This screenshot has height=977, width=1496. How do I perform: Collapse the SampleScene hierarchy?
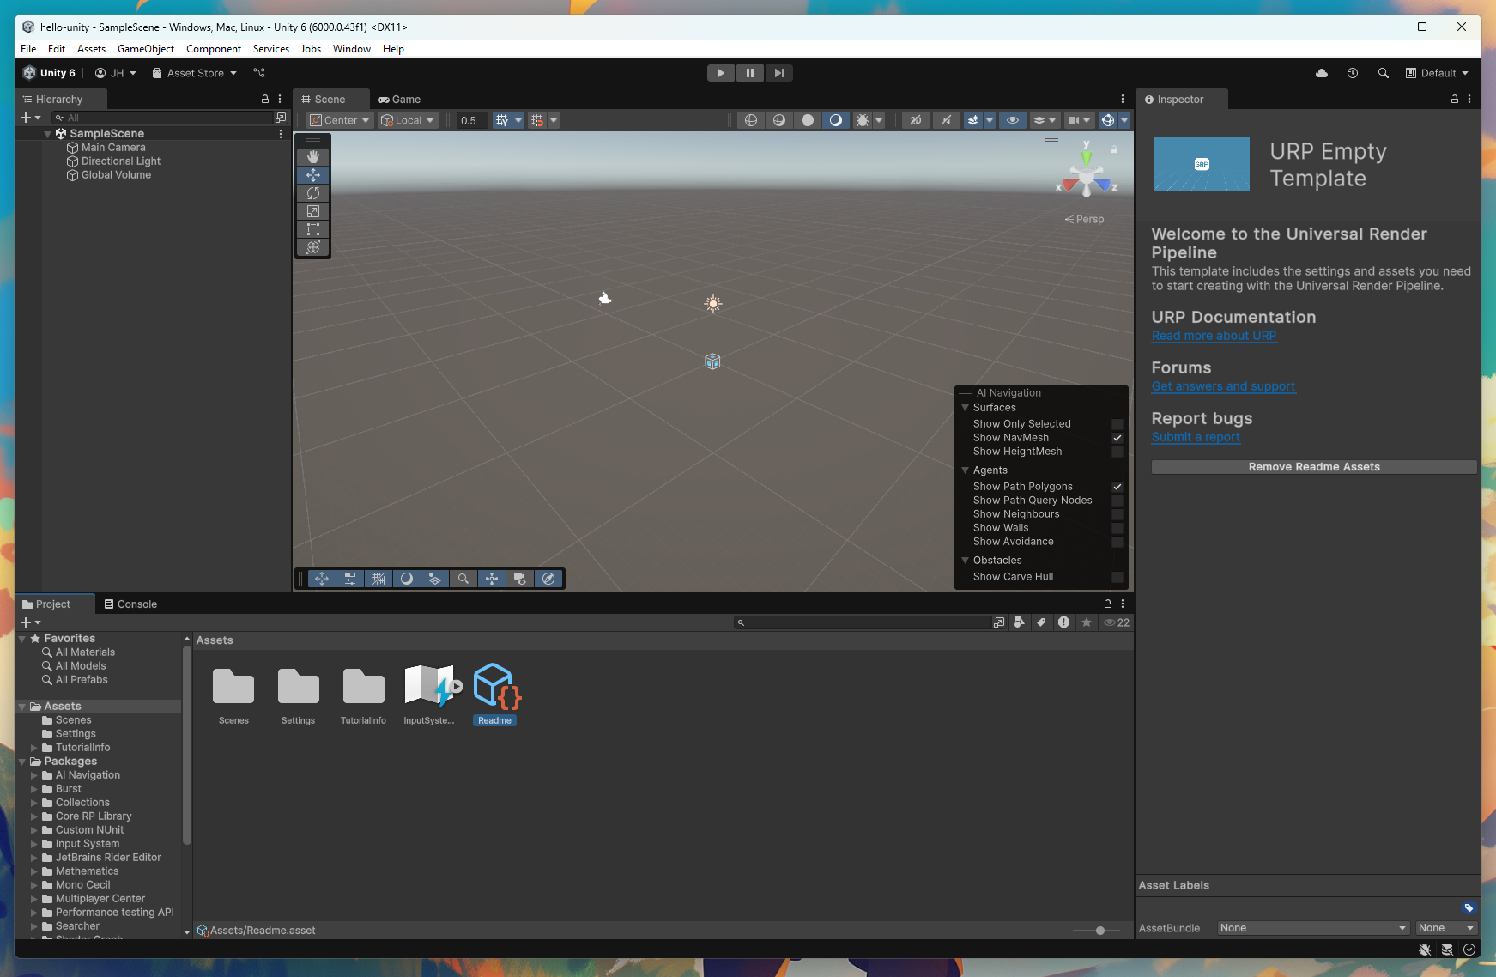47,134
